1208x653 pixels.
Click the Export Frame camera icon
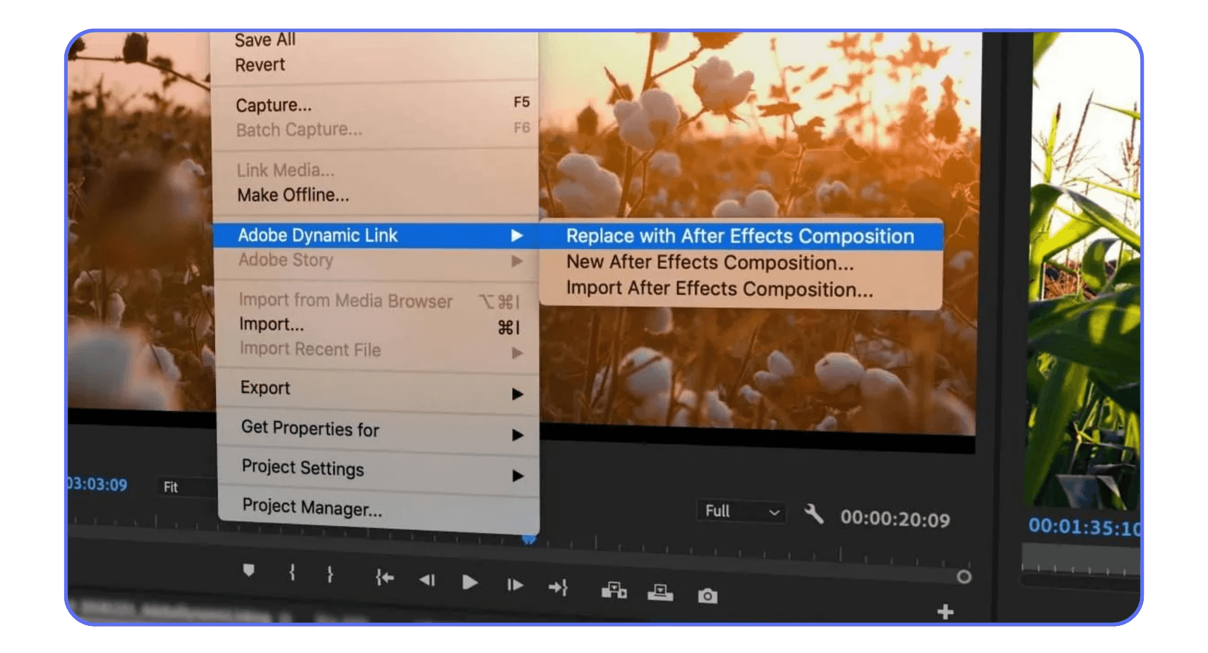(x=707, y=596)
